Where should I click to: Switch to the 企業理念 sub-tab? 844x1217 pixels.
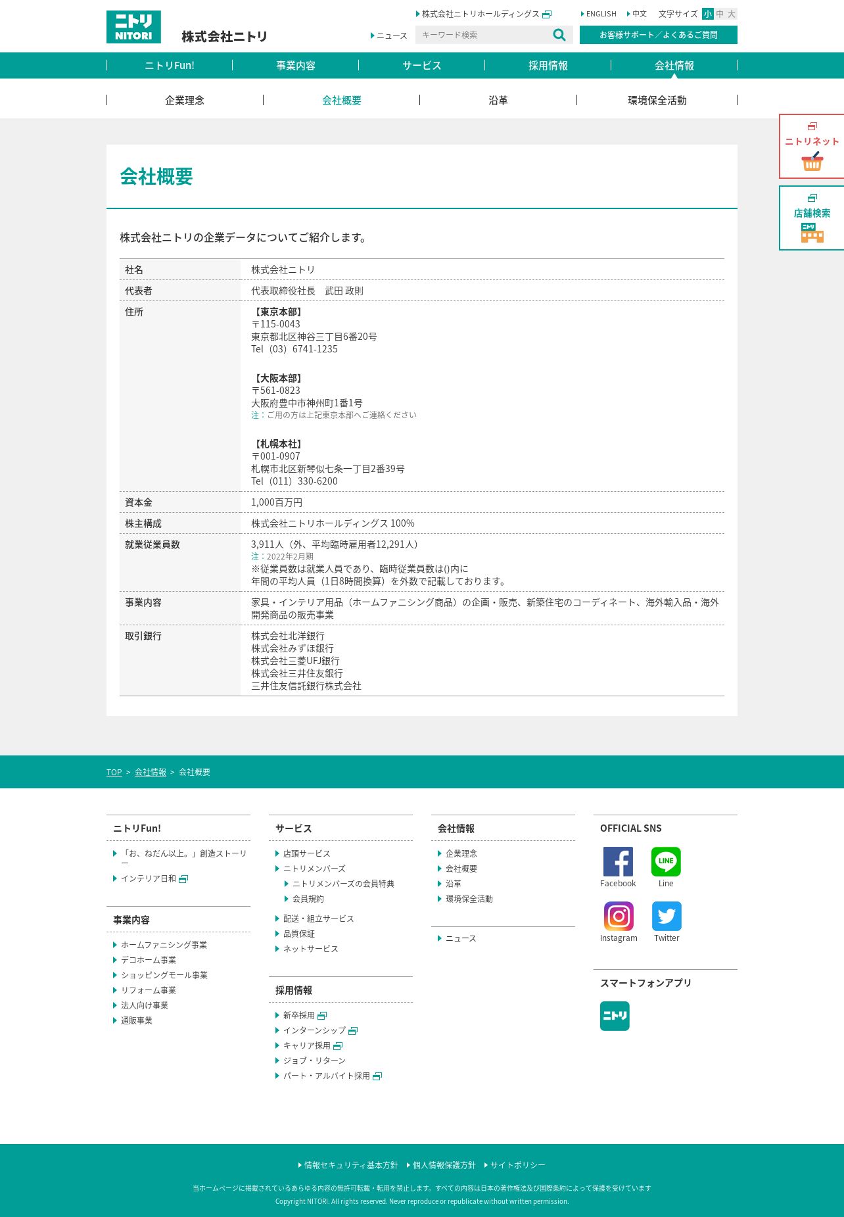(x=185, y=100)
